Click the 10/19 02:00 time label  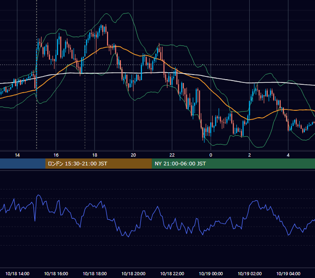[250, 273]
